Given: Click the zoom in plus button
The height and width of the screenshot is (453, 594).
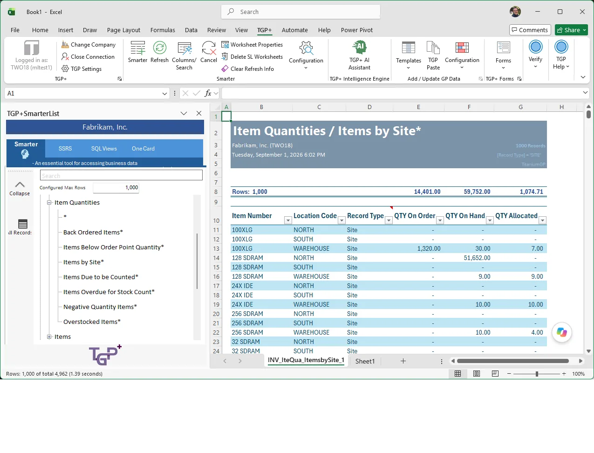Looking at the screenshot, I should click(564, 374).
